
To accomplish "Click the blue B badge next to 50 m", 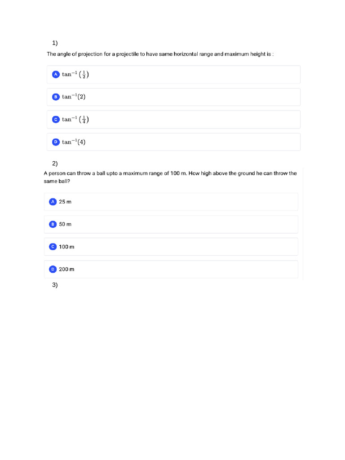I will point(53,224).
